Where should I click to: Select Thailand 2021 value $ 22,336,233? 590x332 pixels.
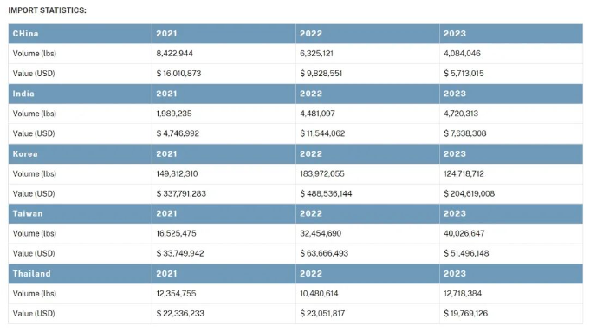(180, 313)
